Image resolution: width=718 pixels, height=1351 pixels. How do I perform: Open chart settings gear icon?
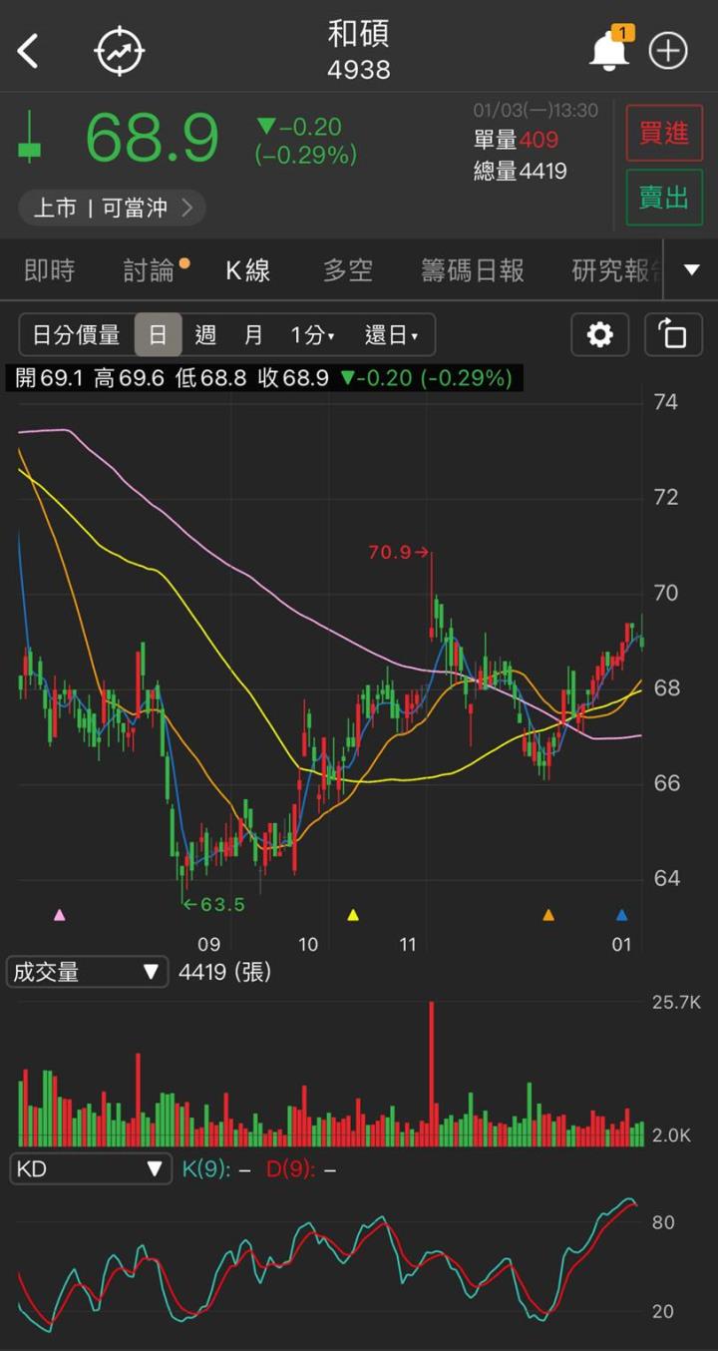600,334
